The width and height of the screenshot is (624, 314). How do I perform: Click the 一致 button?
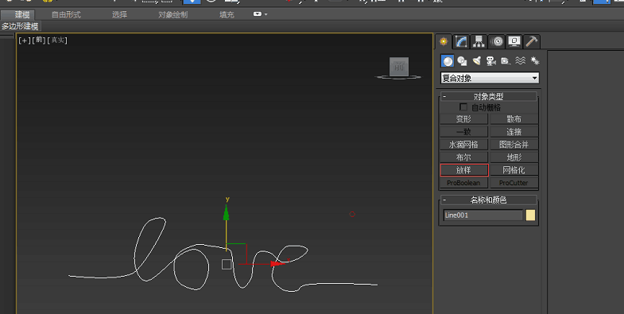pos(463,132)
